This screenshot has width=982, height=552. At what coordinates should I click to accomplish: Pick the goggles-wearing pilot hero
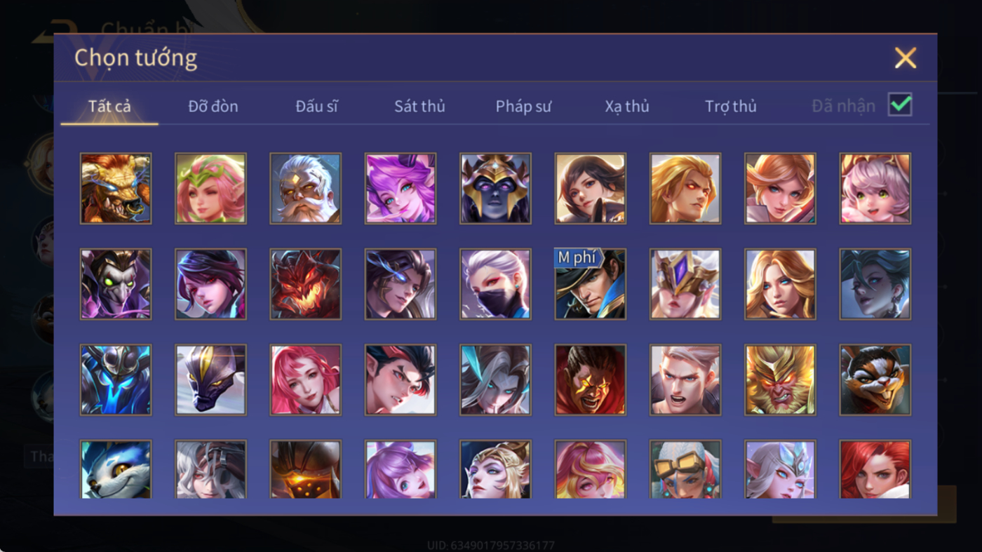[x=685, y=469]
